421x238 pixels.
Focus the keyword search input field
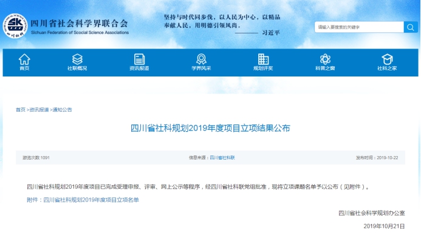pos(359,27)
